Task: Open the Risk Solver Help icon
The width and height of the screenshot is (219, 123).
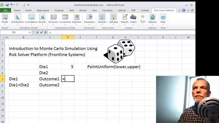Action: click(163, 19)
